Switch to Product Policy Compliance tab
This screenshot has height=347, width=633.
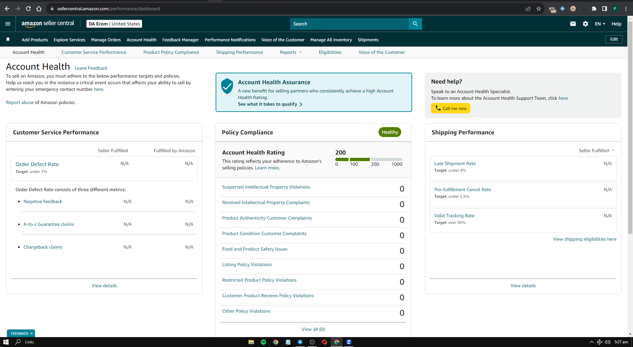coord(171,52)
